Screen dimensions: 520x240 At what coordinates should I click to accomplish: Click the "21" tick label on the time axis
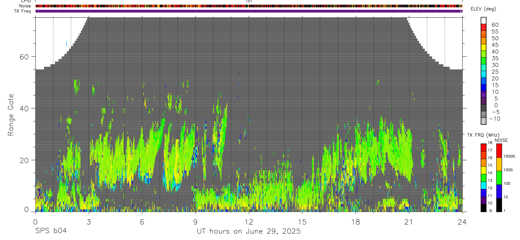pos(409,221)
